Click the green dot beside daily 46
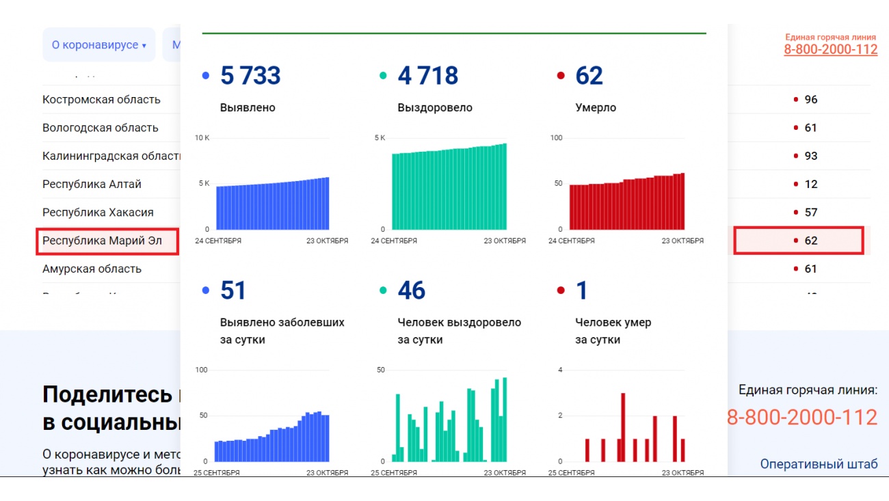The image size is (889, 501). click(x=384, y=290)
